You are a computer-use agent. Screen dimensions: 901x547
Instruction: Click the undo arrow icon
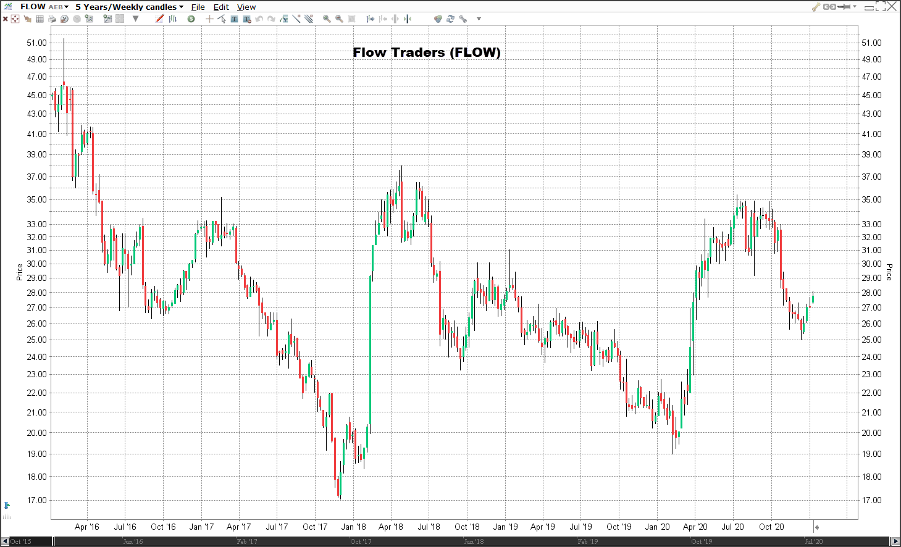tap(259, 19)
